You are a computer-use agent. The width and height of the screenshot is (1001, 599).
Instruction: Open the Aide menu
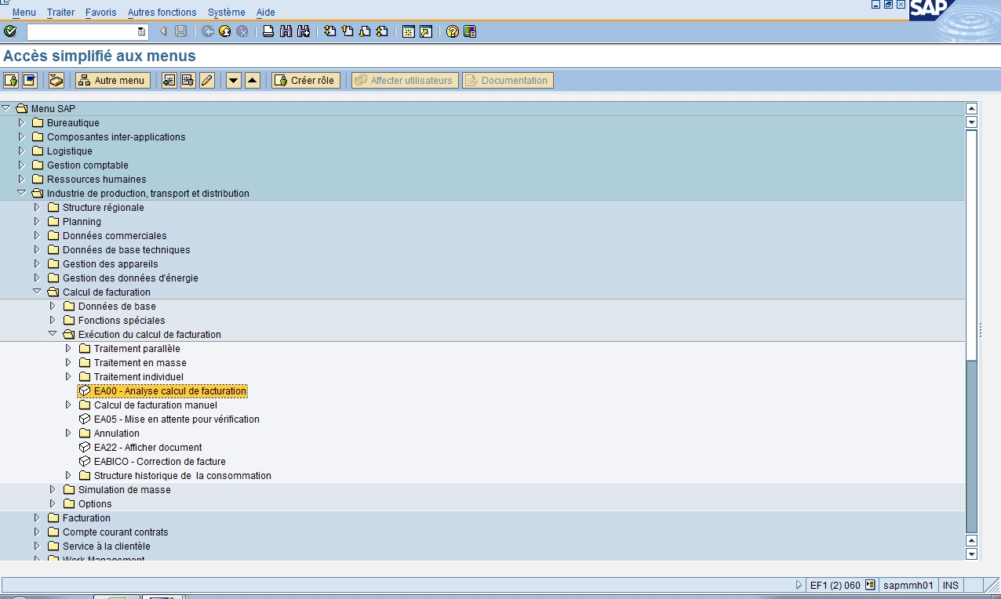pyautogui.click(x=266, y=13)
